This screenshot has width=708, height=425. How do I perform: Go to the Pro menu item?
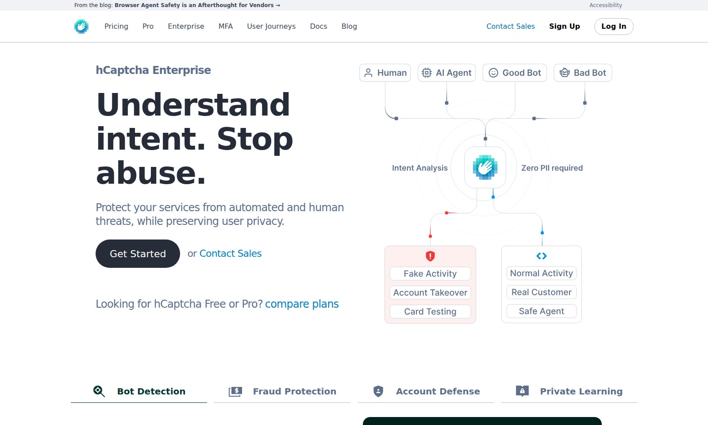click(x=148, y=27)
